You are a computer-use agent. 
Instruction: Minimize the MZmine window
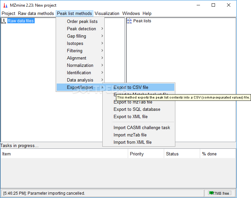[x=198, y=5]
